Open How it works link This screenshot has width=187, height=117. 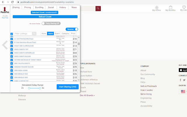pyautogui.click(x=146, y=90)
